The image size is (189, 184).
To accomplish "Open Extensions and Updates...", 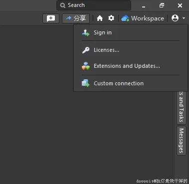I will pyautogui.click(x=131, y=66).
